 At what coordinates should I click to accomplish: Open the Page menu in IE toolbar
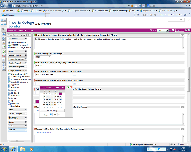163,15
